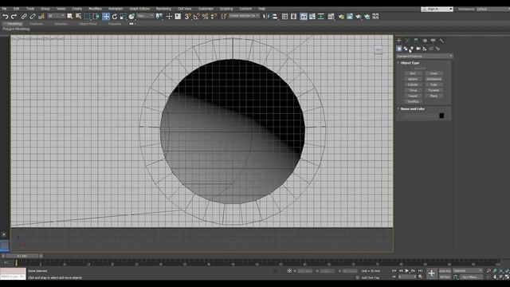Select the Unlink Selection tool icon
This screenshot has width=510, height=287.
33,16
